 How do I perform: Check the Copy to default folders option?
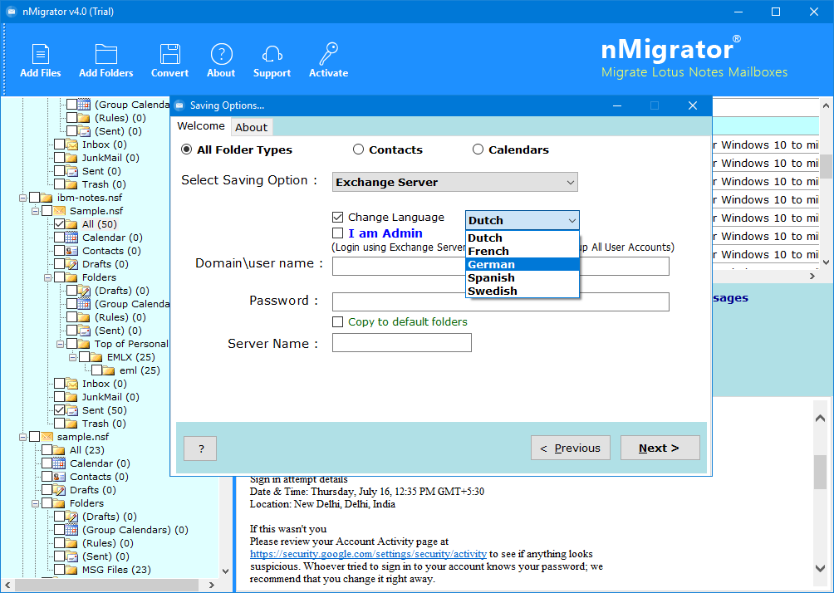point(338,321)
